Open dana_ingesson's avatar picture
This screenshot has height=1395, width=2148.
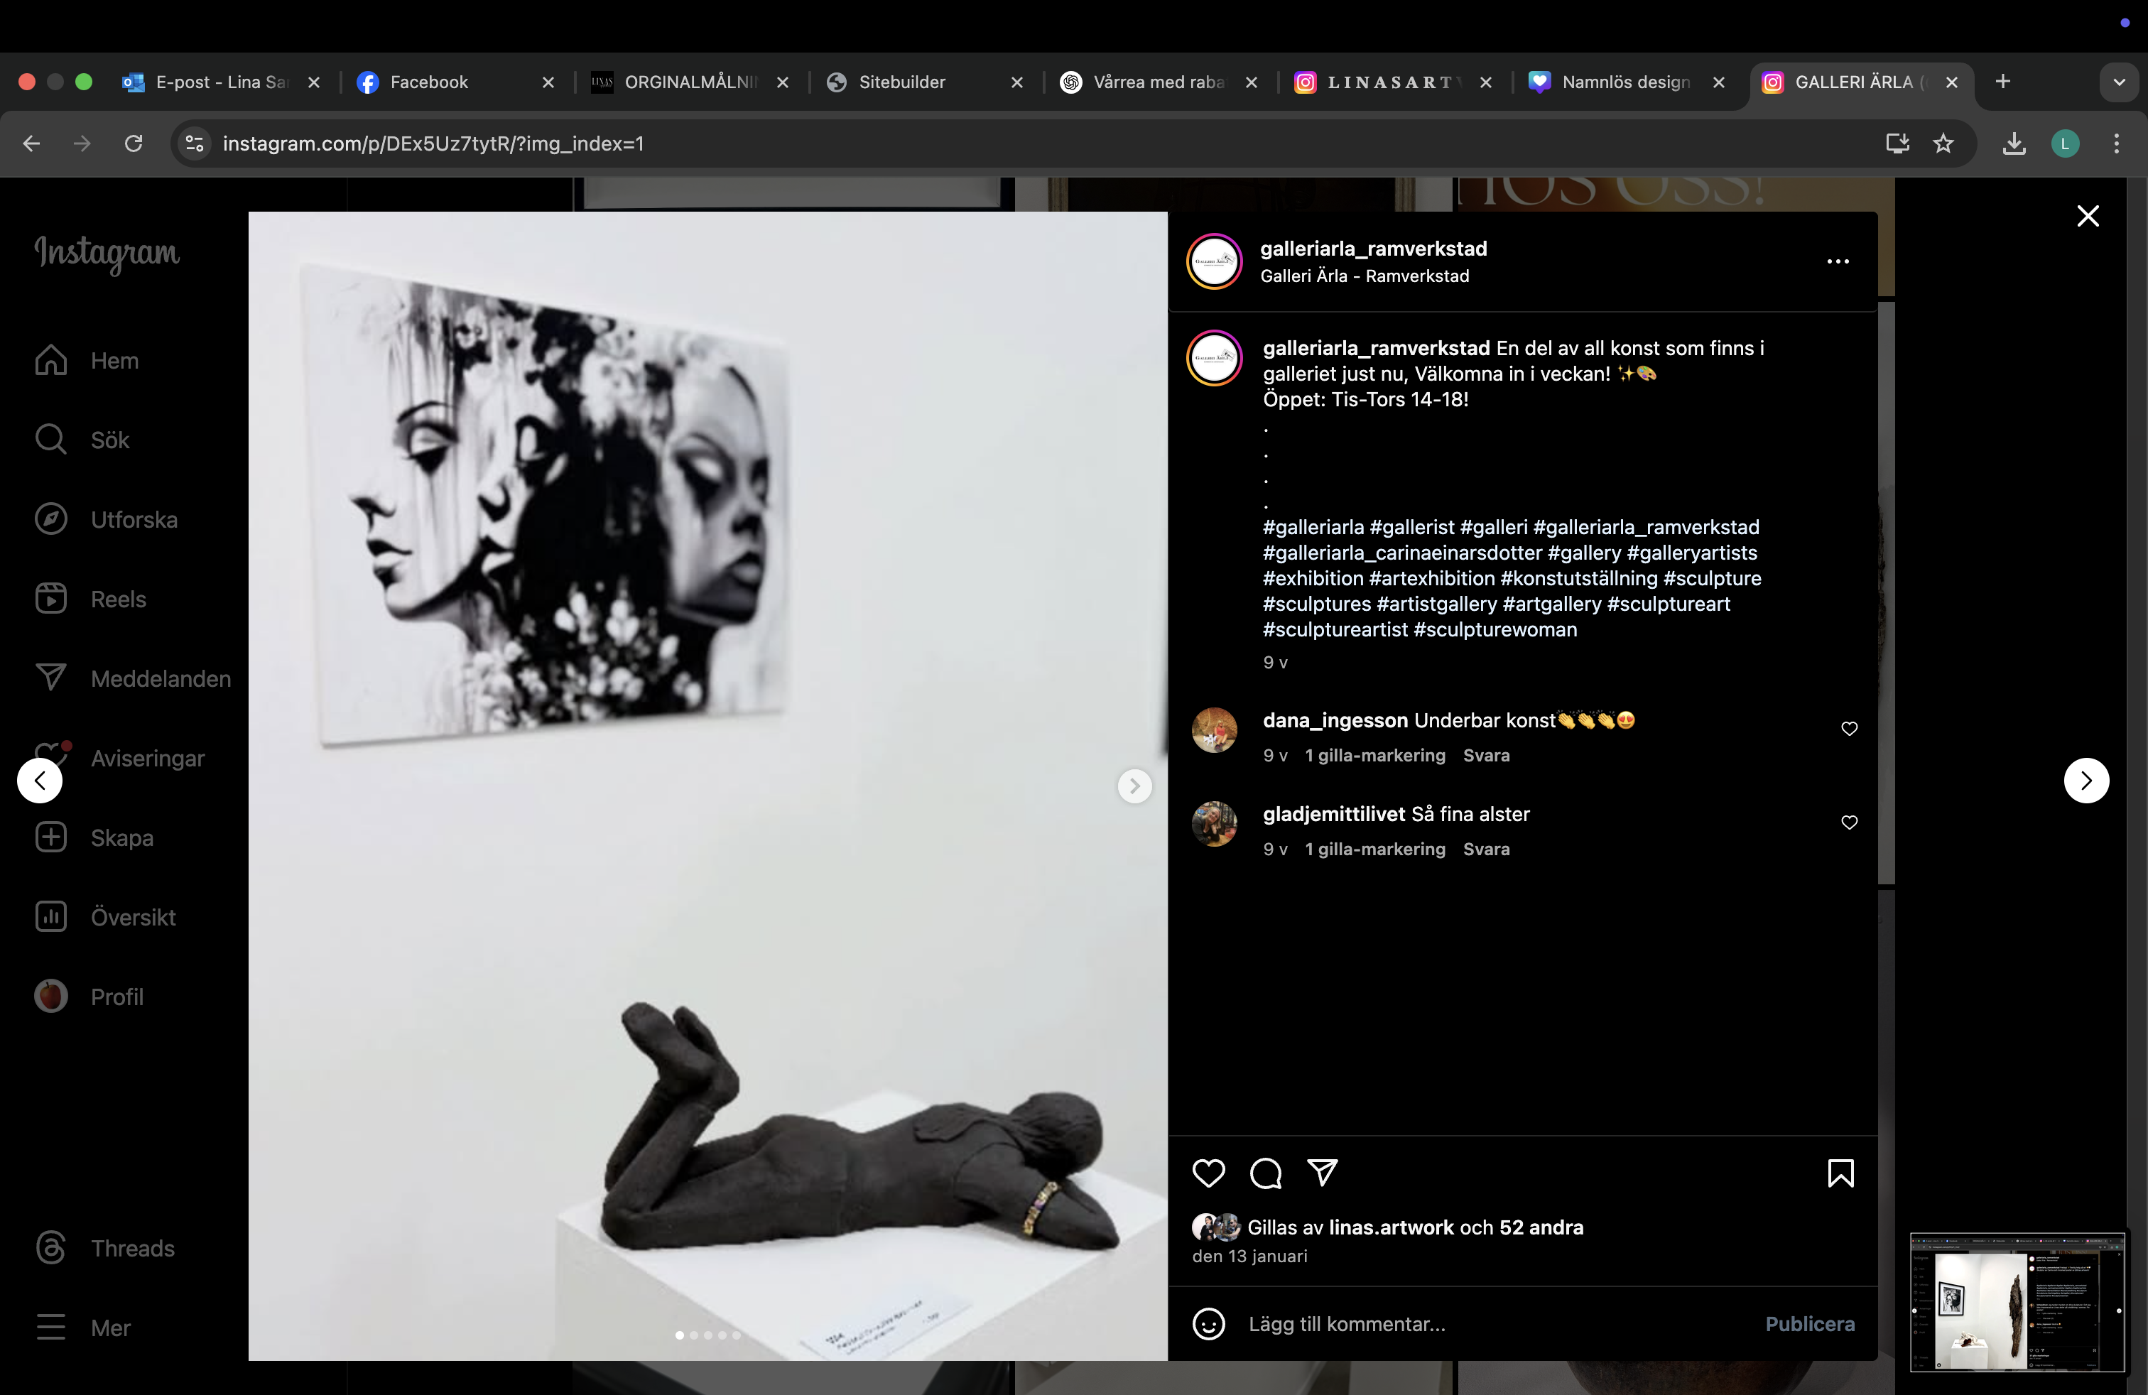coord(1214,729)
